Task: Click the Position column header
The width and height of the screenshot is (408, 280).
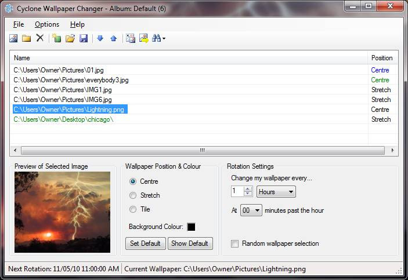Action: click(x=383, y=58)
